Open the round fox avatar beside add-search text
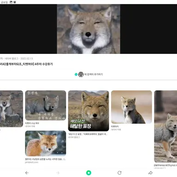Screen dimensions: 177x177 pyautogui.click(x=81, y=74)
